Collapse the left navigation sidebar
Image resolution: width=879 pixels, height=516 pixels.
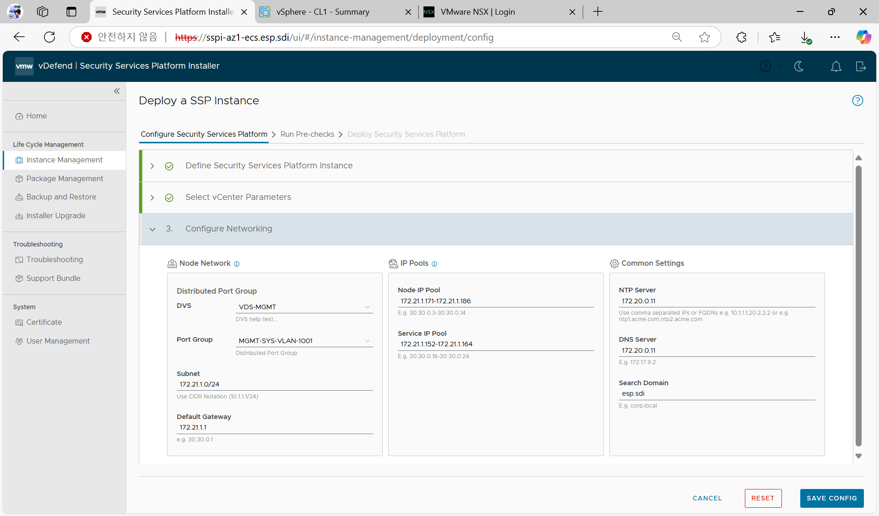tap(117, 91)
